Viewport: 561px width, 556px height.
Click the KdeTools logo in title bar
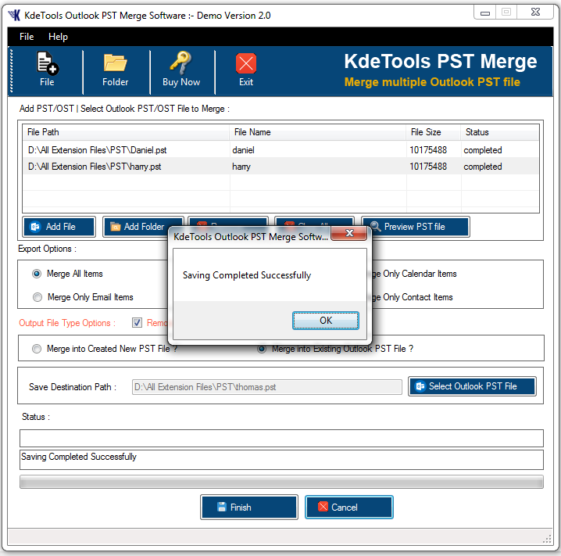(14, 16)
